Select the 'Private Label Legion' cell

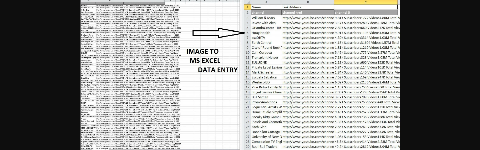click(x=266, y=67)
